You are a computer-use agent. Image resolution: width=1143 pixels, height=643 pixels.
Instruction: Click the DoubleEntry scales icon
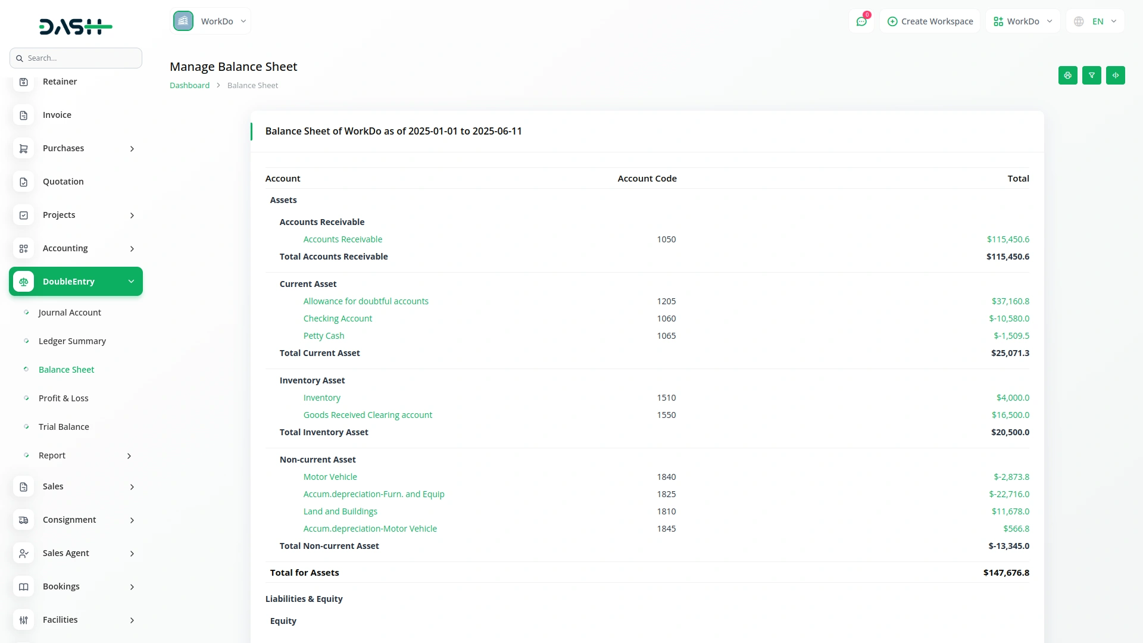point(24,282)
